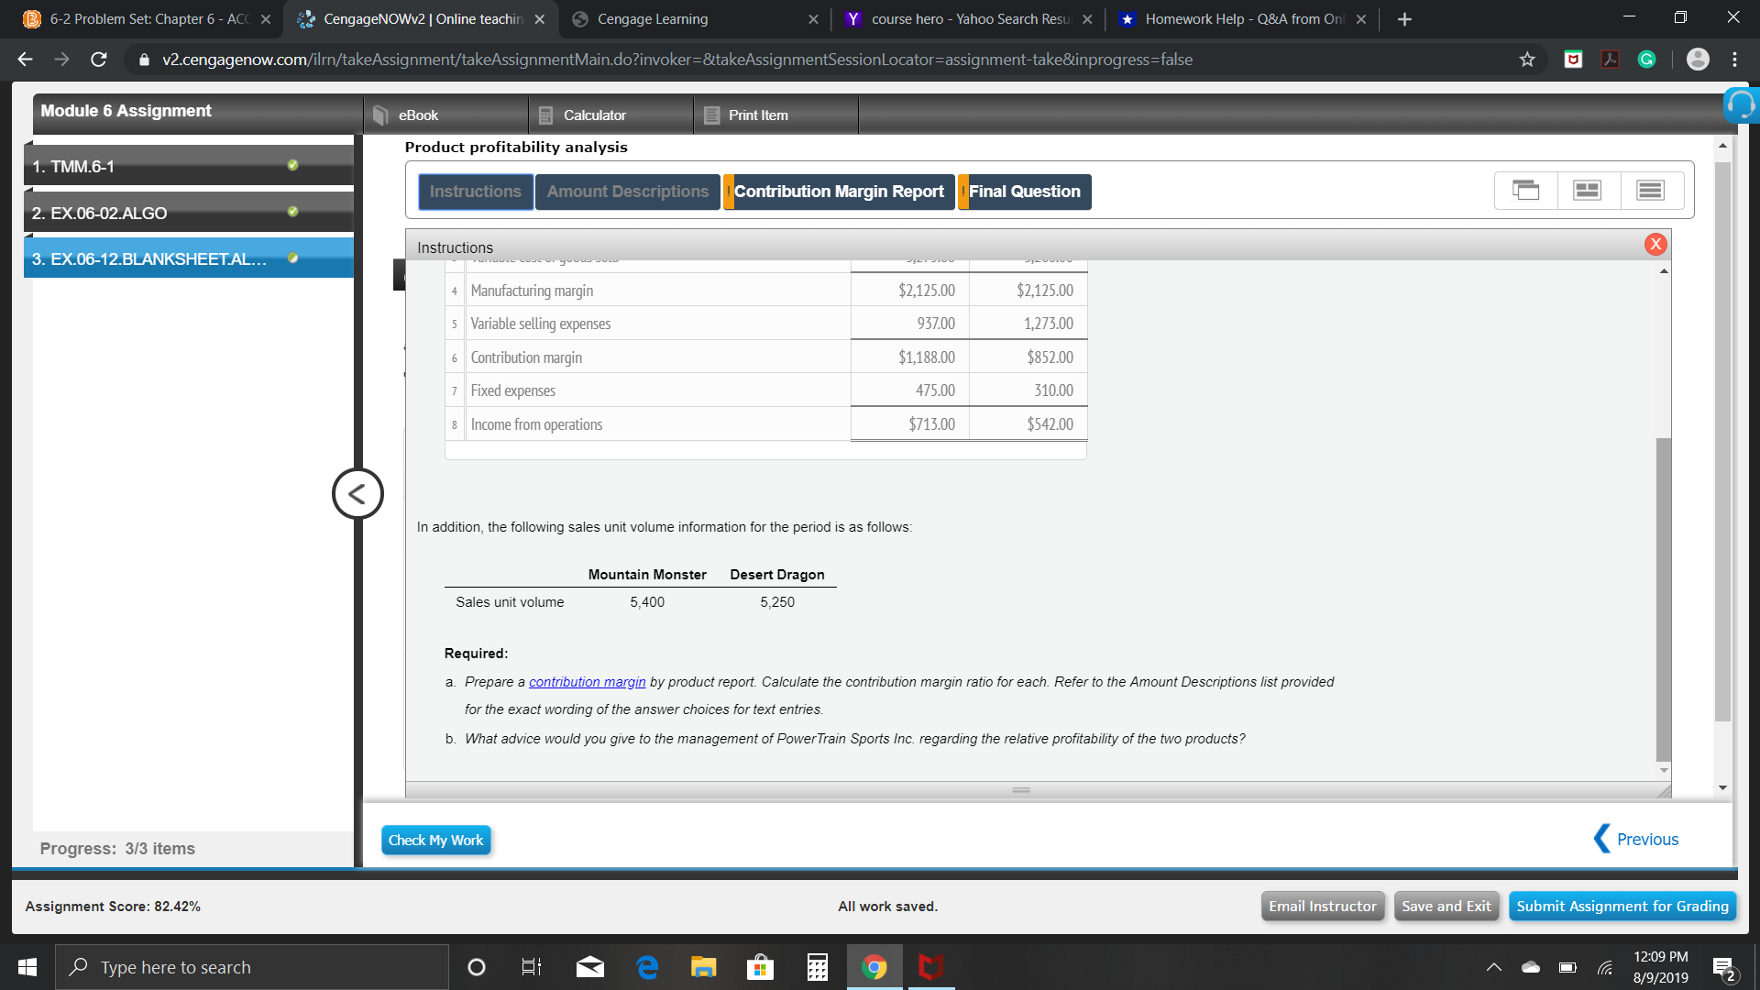Collapse the assignment sidebar panel
The image size is (1760, 990).
point(357,493)
